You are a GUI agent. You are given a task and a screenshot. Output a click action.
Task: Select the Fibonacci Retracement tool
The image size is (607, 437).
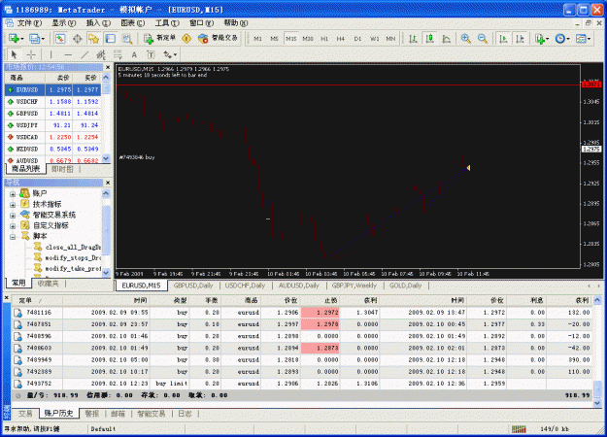pos(118,54)
